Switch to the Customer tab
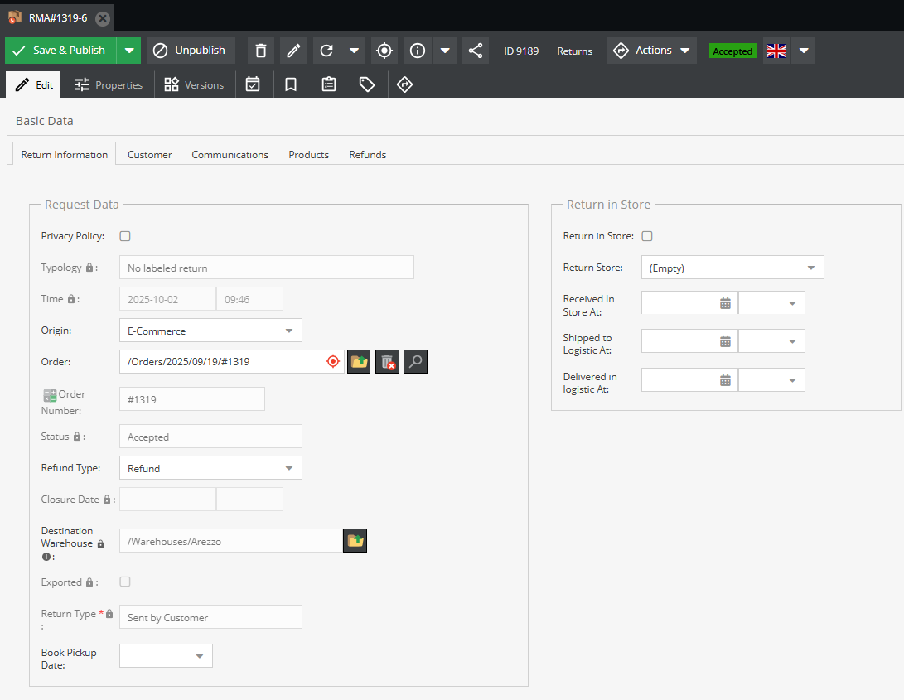 [149, 155]
